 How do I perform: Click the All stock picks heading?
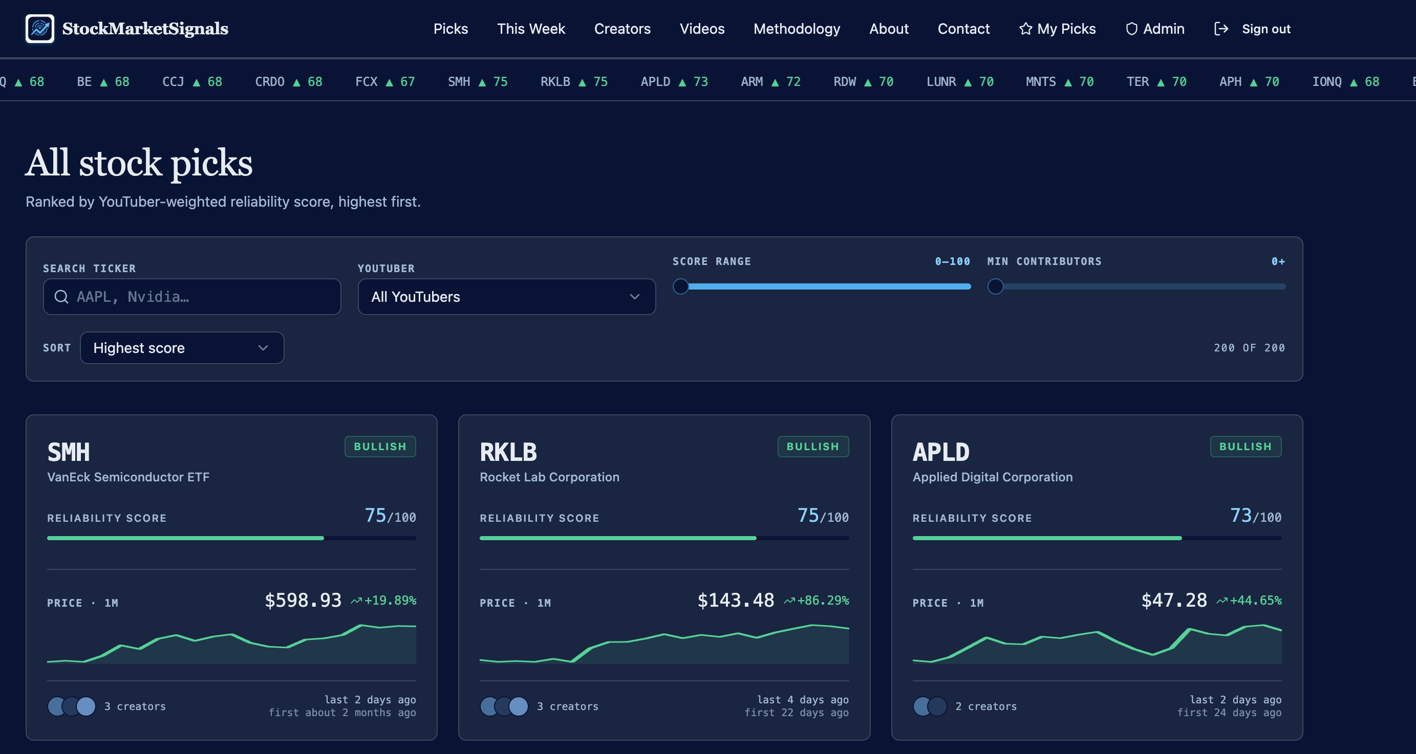pyautogui.click(x=139, y=163)
